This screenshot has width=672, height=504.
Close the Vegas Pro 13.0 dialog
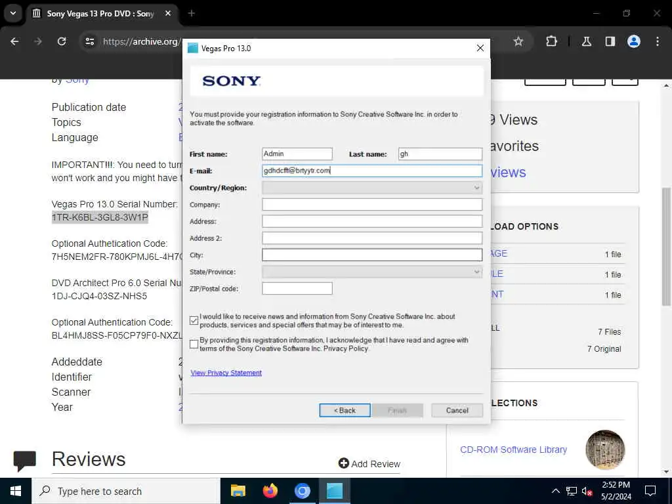(x=480, y=48)
